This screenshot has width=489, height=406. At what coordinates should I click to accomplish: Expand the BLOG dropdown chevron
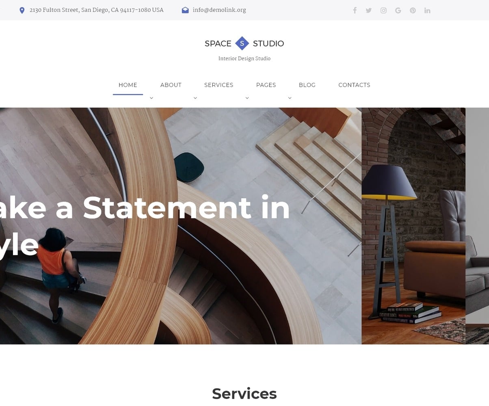[289, 98]
